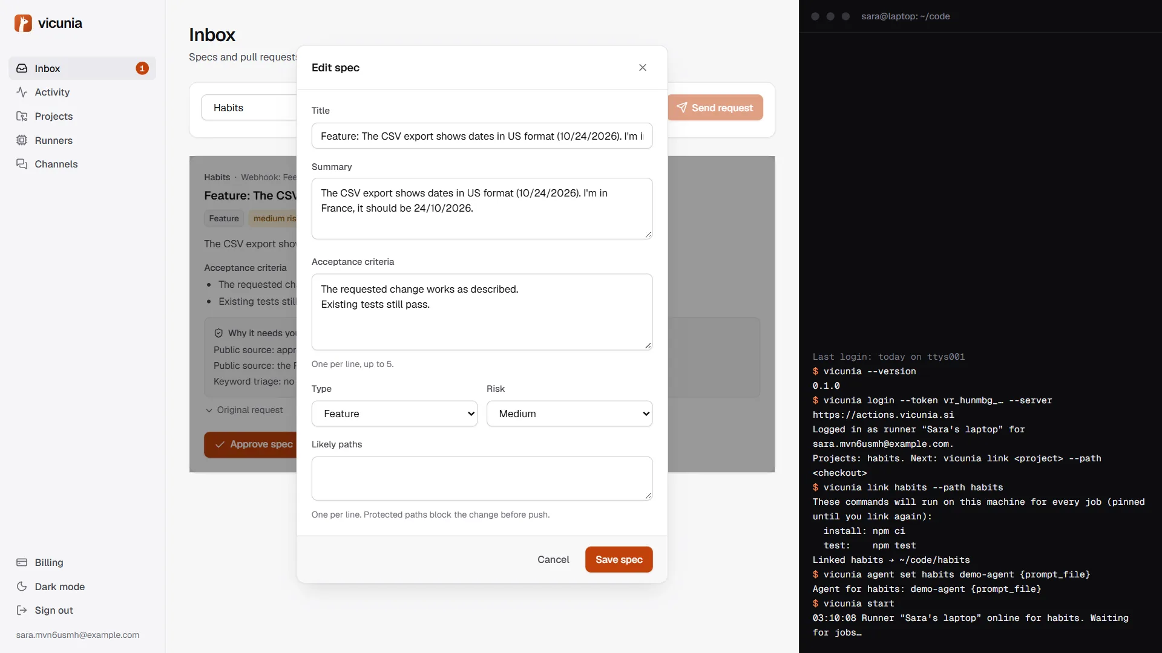
Task: Click the Habits project selector
Action: pyautogui.click(x=249, y=108)
